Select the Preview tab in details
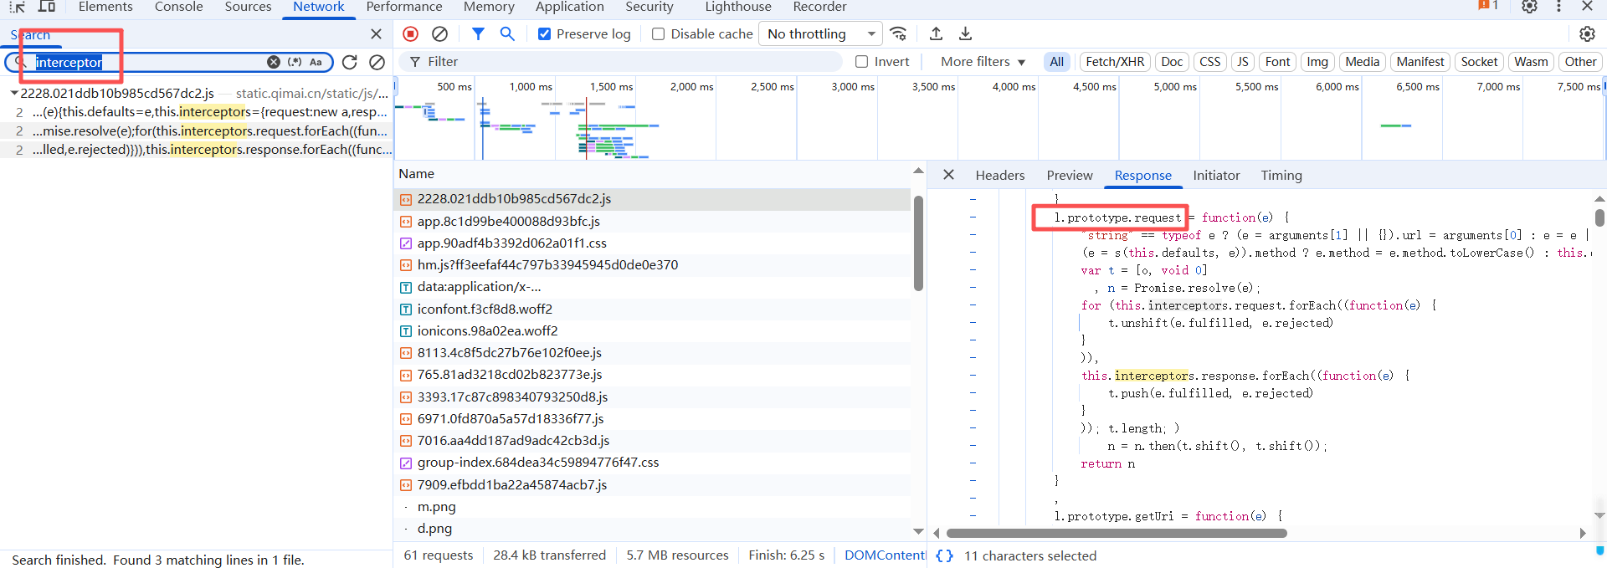This screenshot has height=568, width=1607. click(x=1069, y=175)
